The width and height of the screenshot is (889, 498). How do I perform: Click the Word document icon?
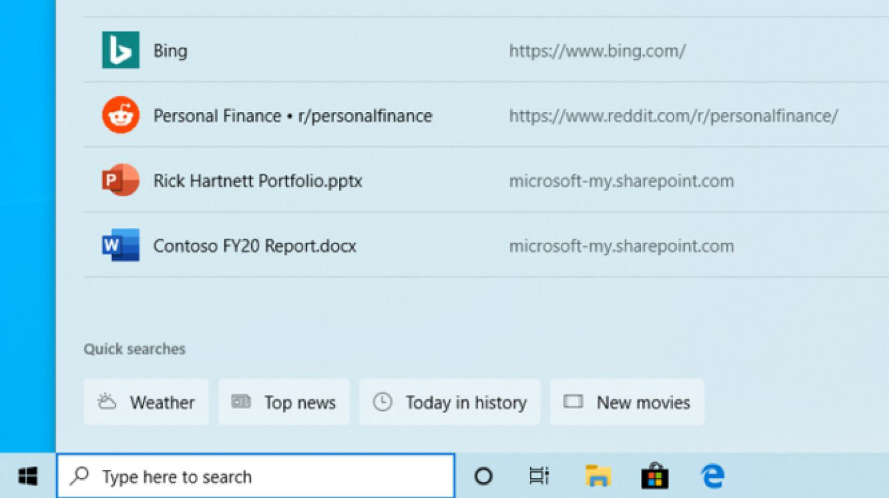120,245
